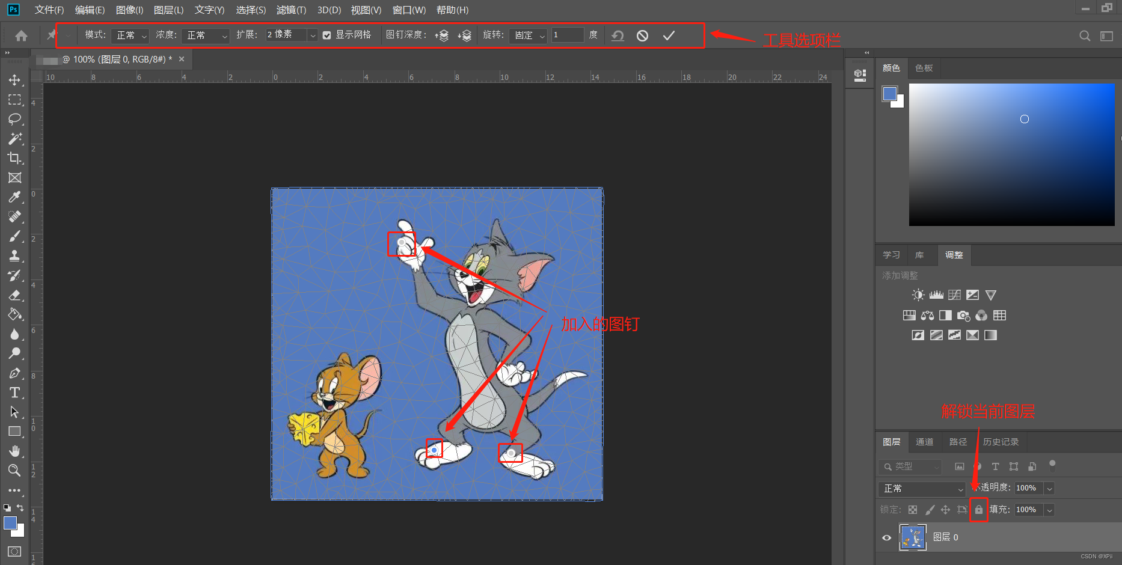Screen dimensions: 1122x565
Task: Toggle Quick Mask mode
Action: (14, 551)
